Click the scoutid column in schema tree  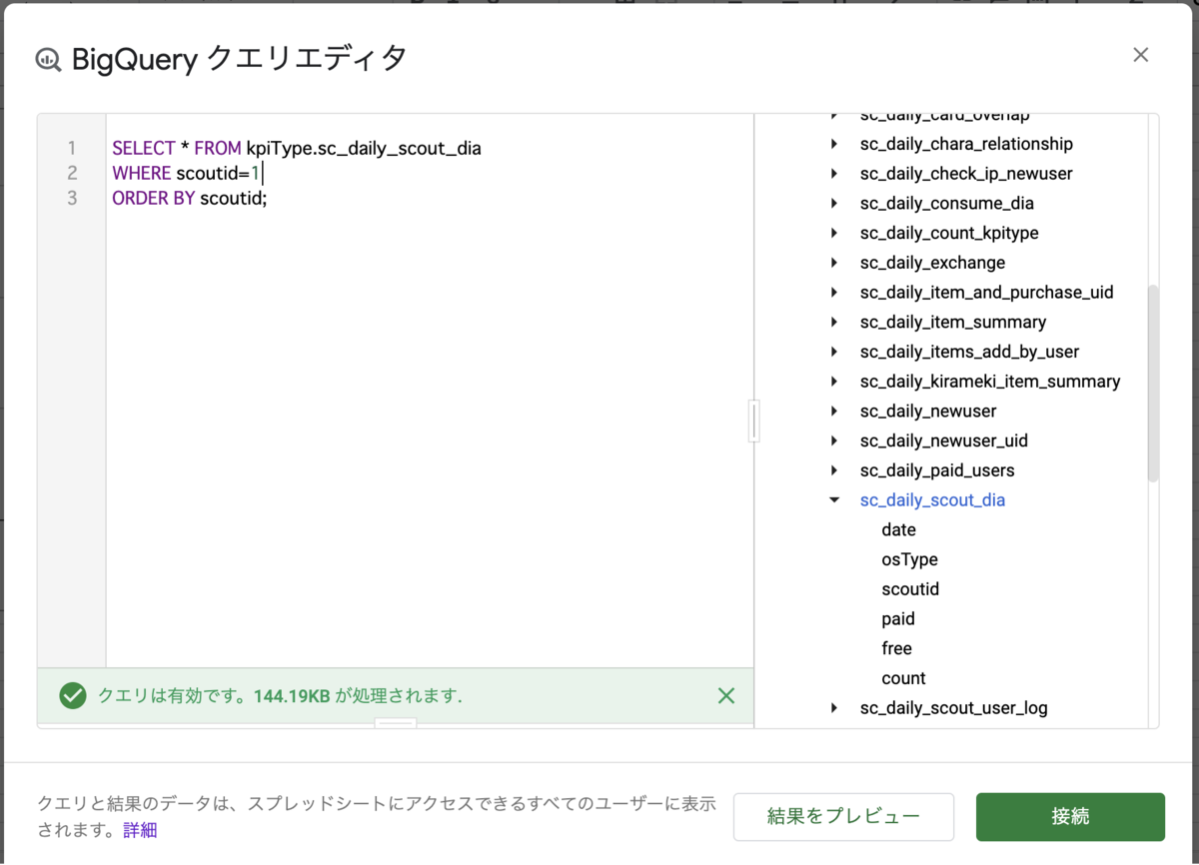[910, 589]
